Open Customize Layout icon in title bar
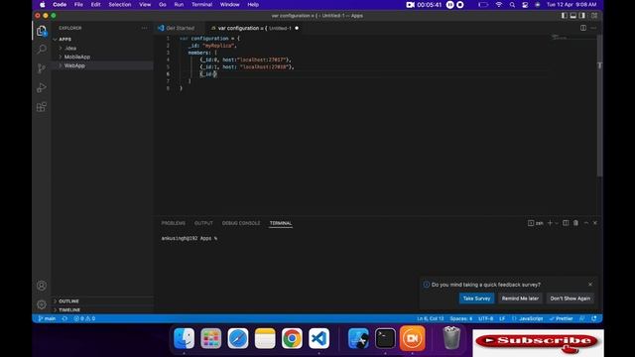 (594, 16)
